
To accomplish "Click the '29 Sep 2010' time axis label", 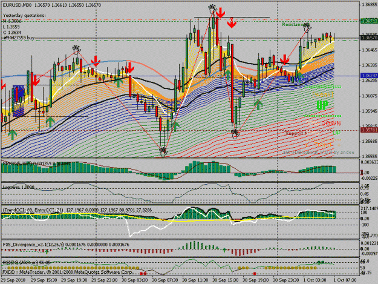I will coord(13,280).
